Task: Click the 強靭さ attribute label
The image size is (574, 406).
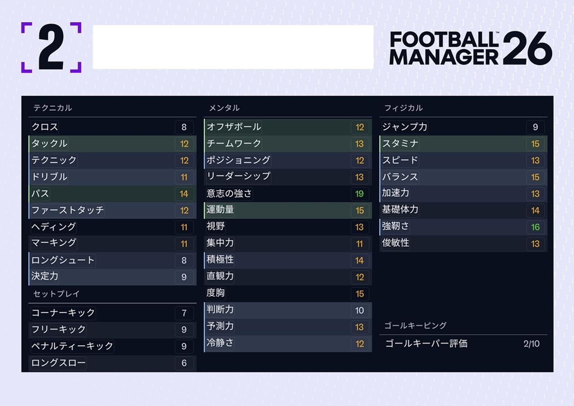Action: (x=396, y=227)
